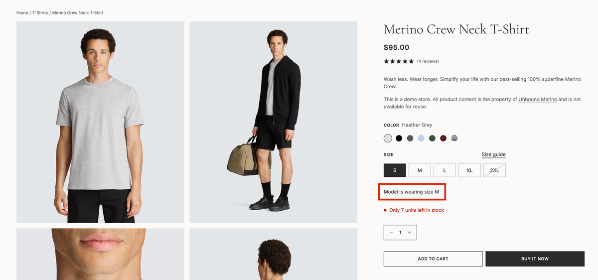
Task: Open T-Shirts breadcrumb category
Action: pos(40,12)
